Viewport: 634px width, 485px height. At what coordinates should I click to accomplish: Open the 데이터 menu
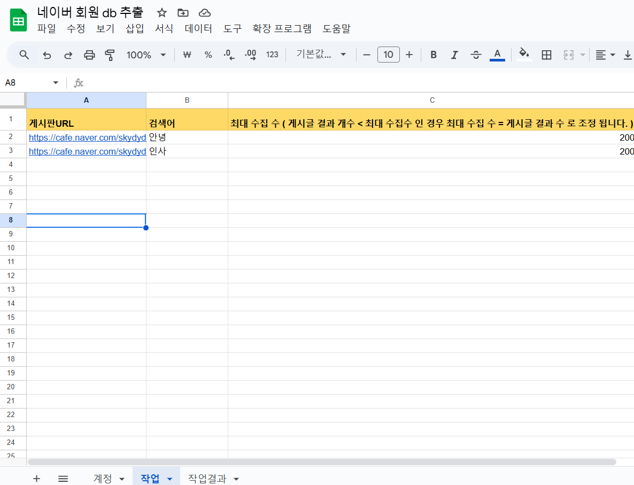(198, 29)
